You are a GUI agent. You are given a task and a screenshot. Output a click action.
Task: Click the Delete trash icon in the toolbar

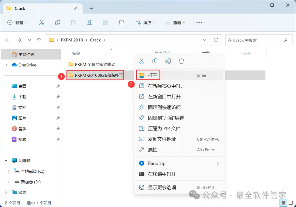coord(121,23)
